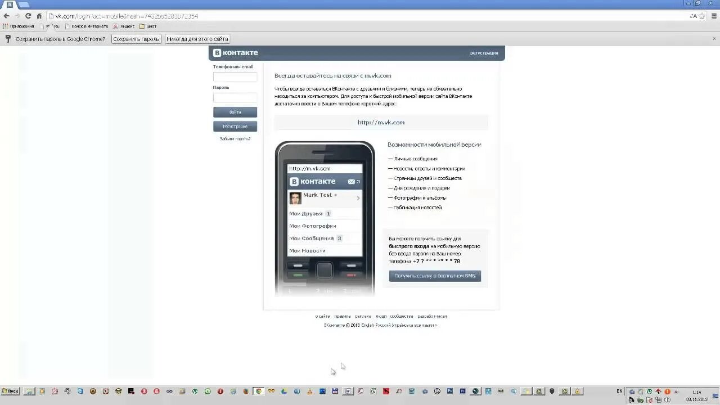Image resolution: width=720 pixels, height=405 pixels.
Task: Click the Регистрация button under login
Action: coord(235,127)
